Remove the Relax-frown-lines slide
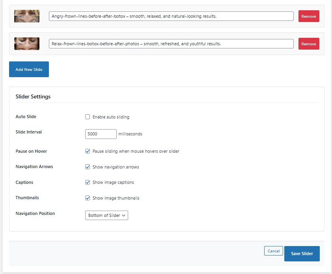This screenshot has width=332, height=274. pyautogui.click(x=308, y=44)
